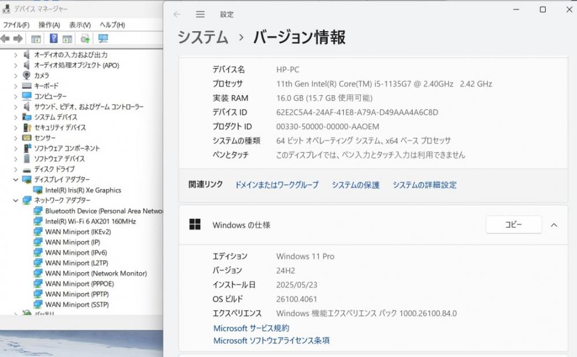Select the Intel(R) Iris(R) Xe Graphics adapter icon
Screen dimensions: 577x357
(38, 190)
